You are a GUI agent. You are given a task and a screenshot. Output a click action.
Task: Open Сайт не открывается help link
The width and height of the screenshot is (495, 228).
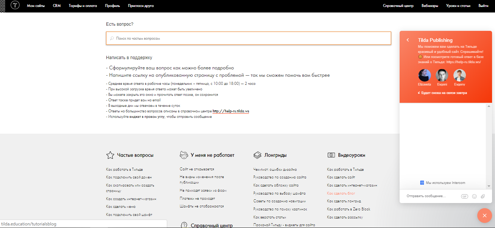197,169
